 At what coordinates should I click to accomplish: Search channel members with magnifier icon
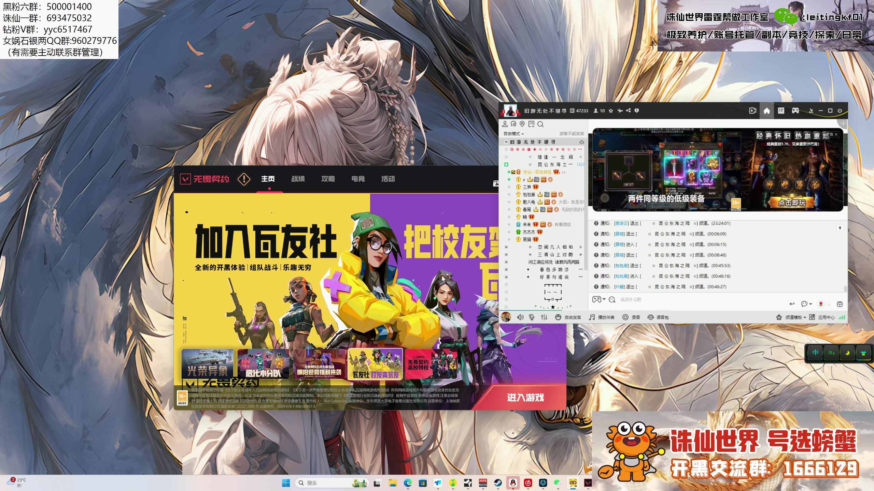click(x=540, y=124)
